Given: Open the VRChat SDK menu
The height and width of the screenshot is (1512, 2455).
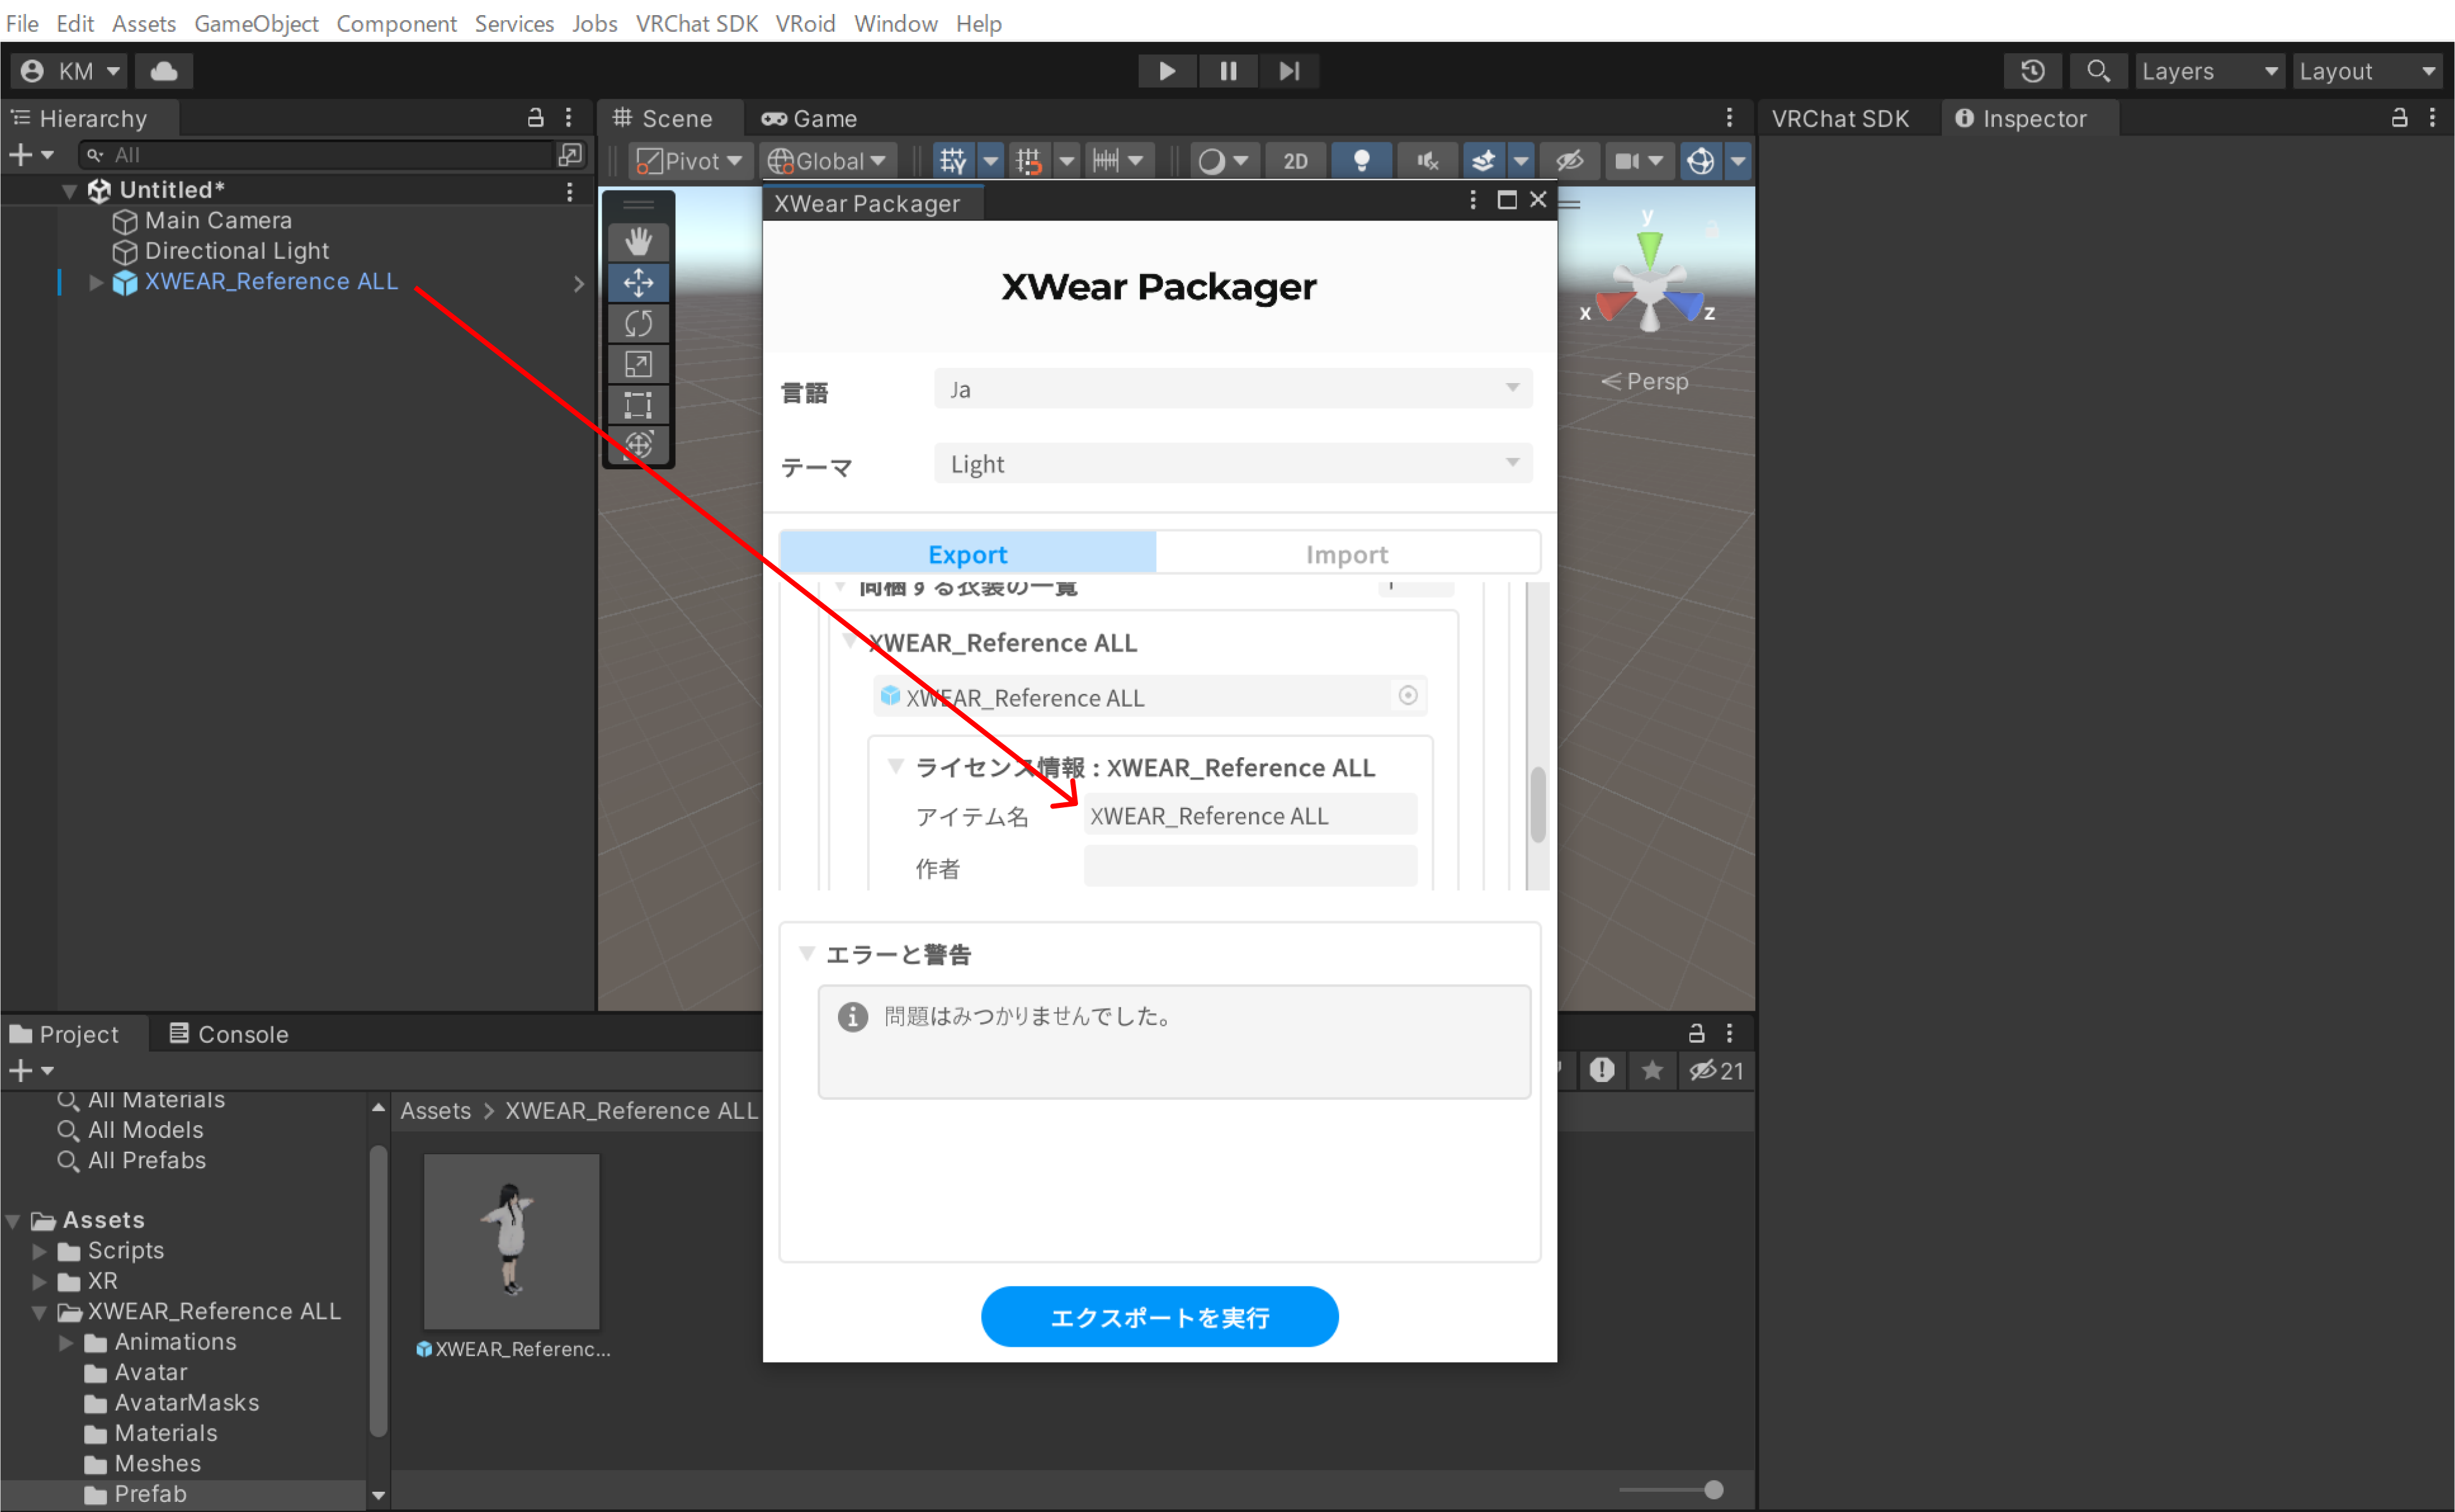Looking at the screenshot, I should pyautogui.click(x=696, y=23).
